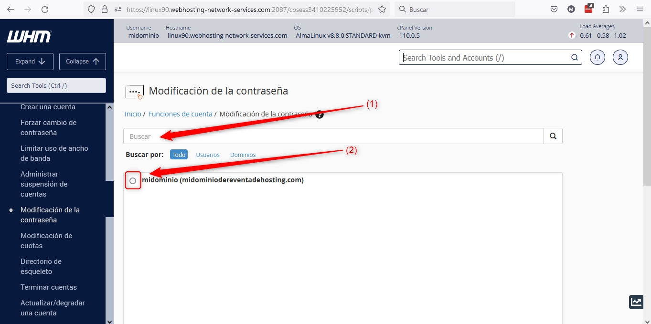Select the Todo search filter
This screenshot has height=324, width=651.
[x=179, y=155]
